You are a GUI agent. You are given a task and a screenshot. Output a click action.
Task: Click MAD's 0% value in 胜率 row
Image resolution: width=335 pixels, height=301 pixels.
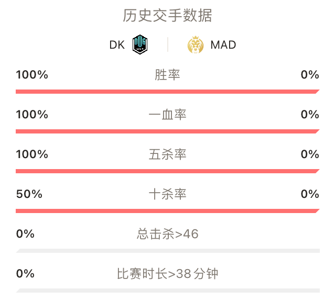click(310, 75)
